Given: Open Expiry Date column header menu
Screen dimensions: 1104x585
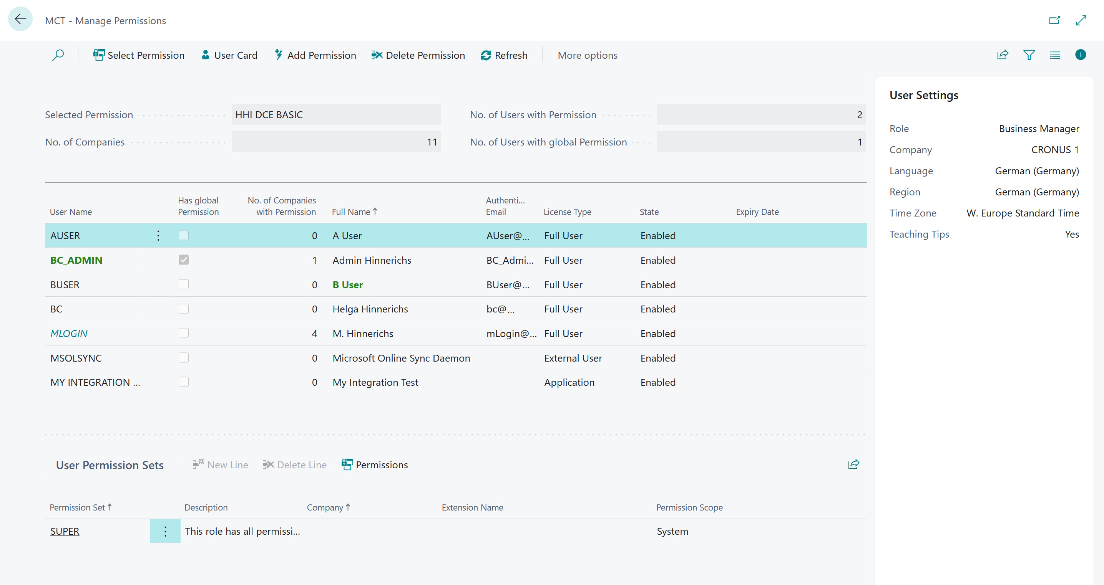Looking at the screenshot, I should tap(757, 212).
